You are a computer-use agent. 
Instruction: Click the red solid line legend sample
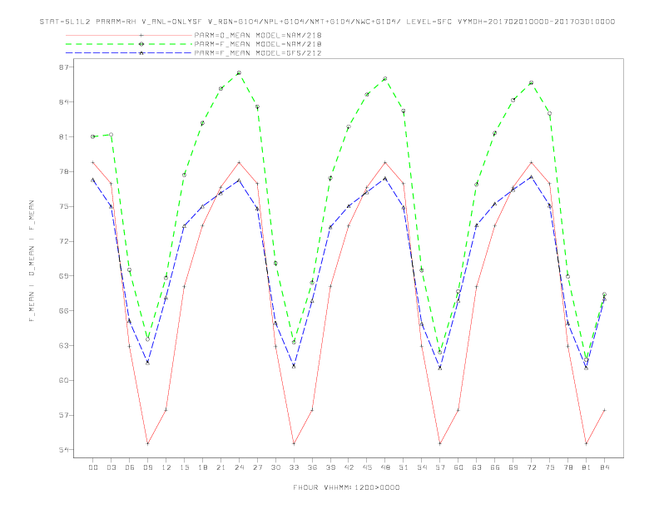(129, 35)
